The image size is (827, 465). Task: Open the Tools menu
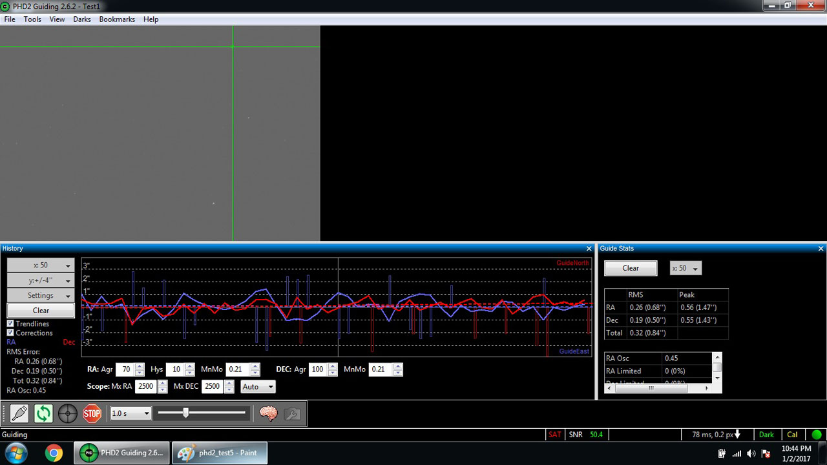(32, 19)
